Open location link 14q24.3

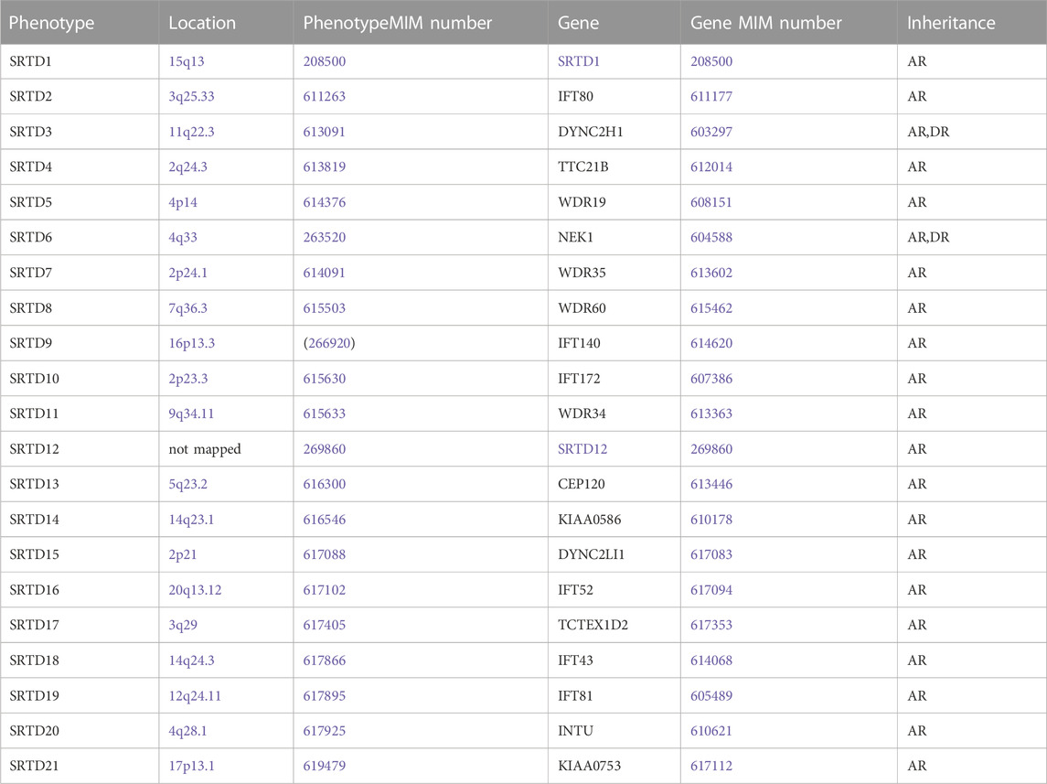pos(192,660)
